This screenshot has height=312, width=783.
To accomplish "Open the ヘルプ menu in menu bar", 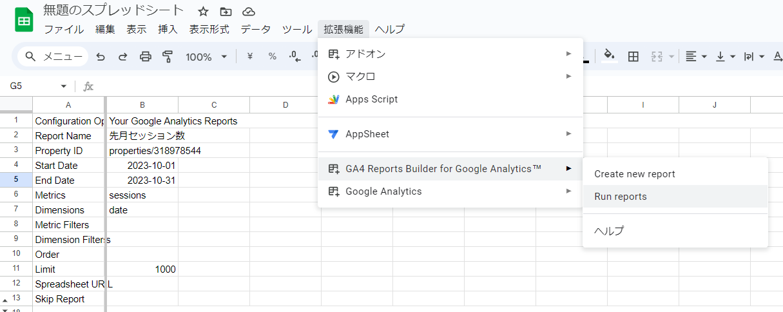I will pos(390,29).
